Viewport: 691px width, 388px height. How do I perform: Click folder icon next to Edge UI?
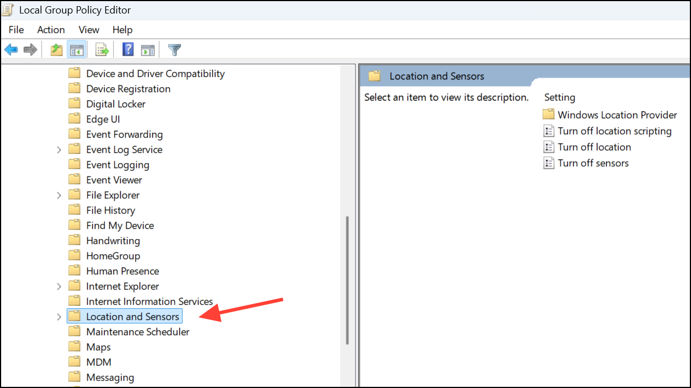click(x=74, y=119)
